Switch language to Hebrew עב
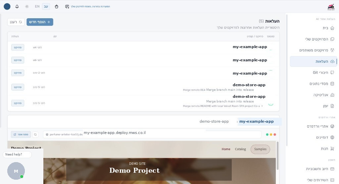339x184 pixels. tap(46, 7)
